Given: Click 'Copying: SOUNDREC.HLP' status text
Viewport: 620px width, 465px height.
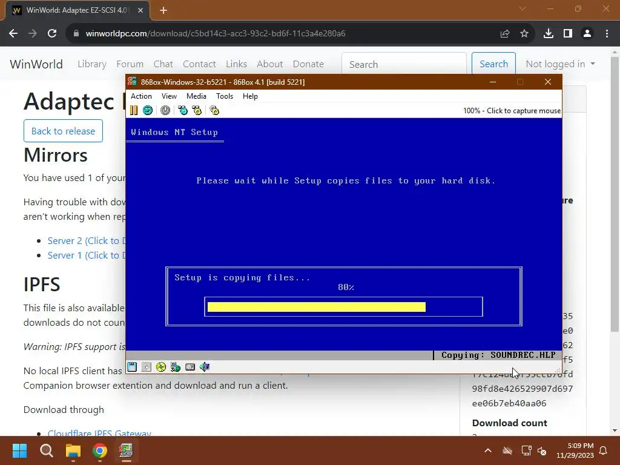Looking at the screenshot, I should pos(498,355).
